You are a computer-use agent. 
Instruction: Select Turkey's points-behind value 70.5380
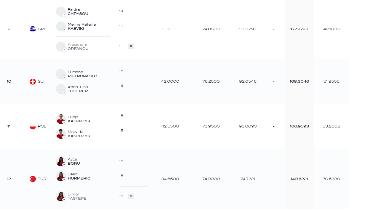click(331, 179)
